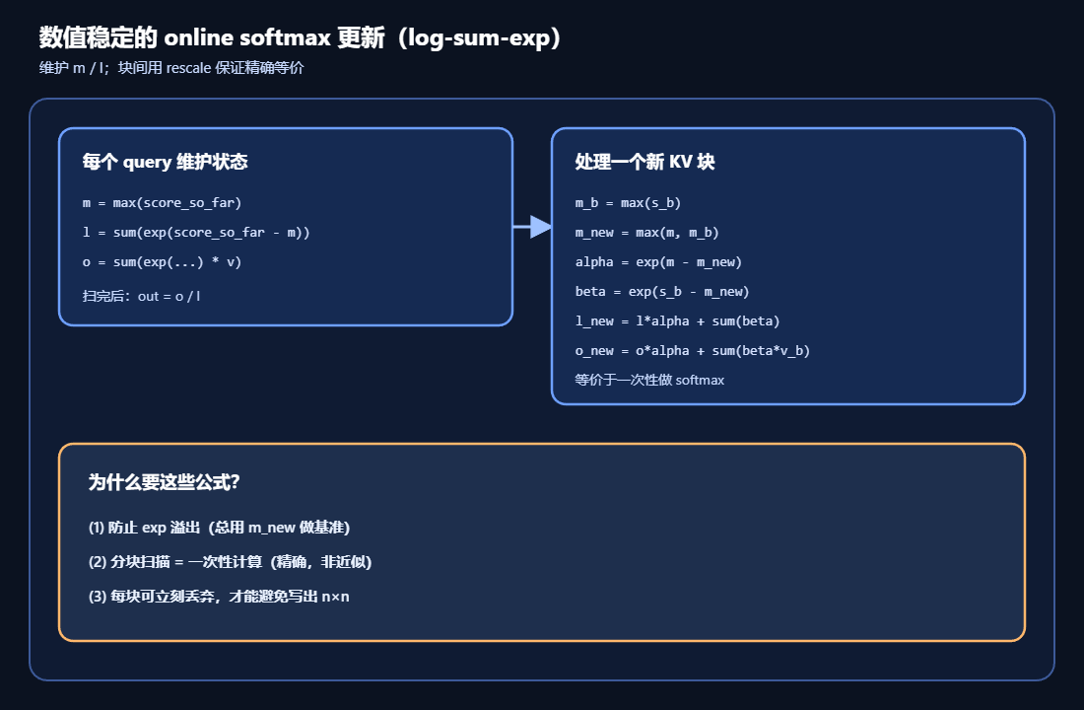Click text '扫完后：out = o / l'

click(x=141, y=296)
